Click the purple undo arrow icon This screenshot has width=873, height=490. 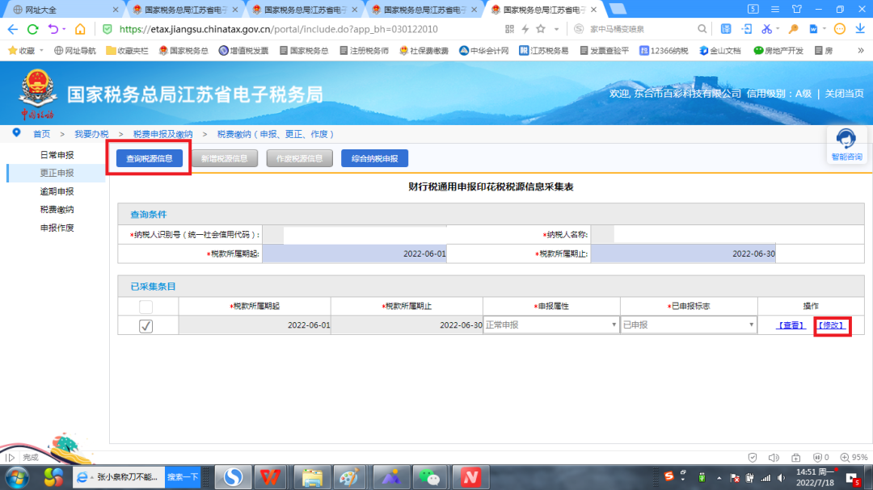click(53, 29)
